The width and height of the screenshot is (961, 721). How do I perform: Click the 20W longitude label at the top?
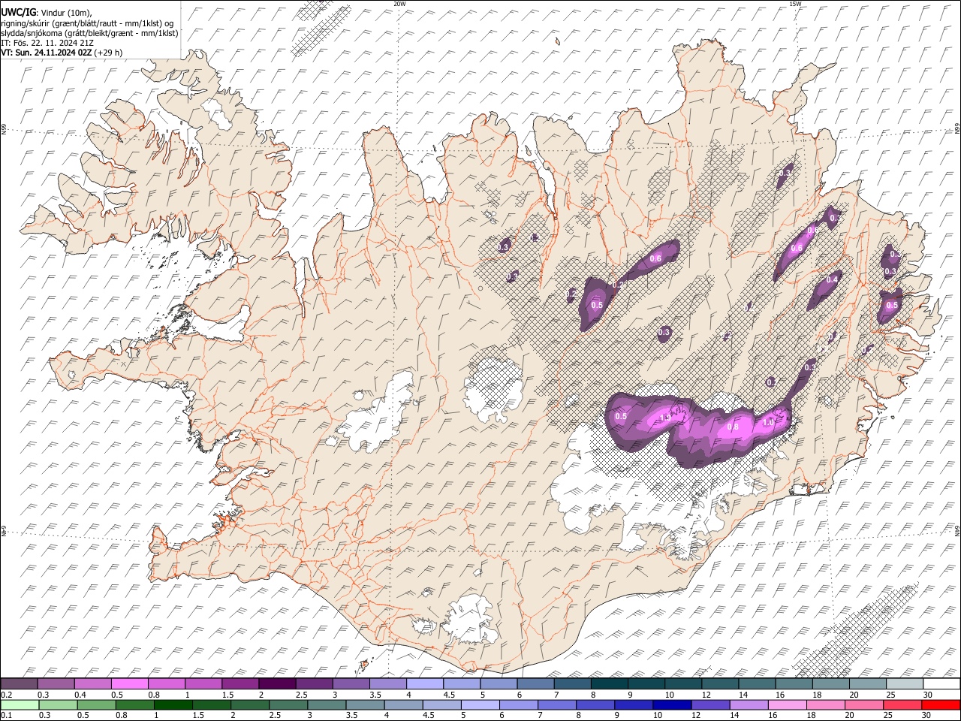tap(399, 4)
